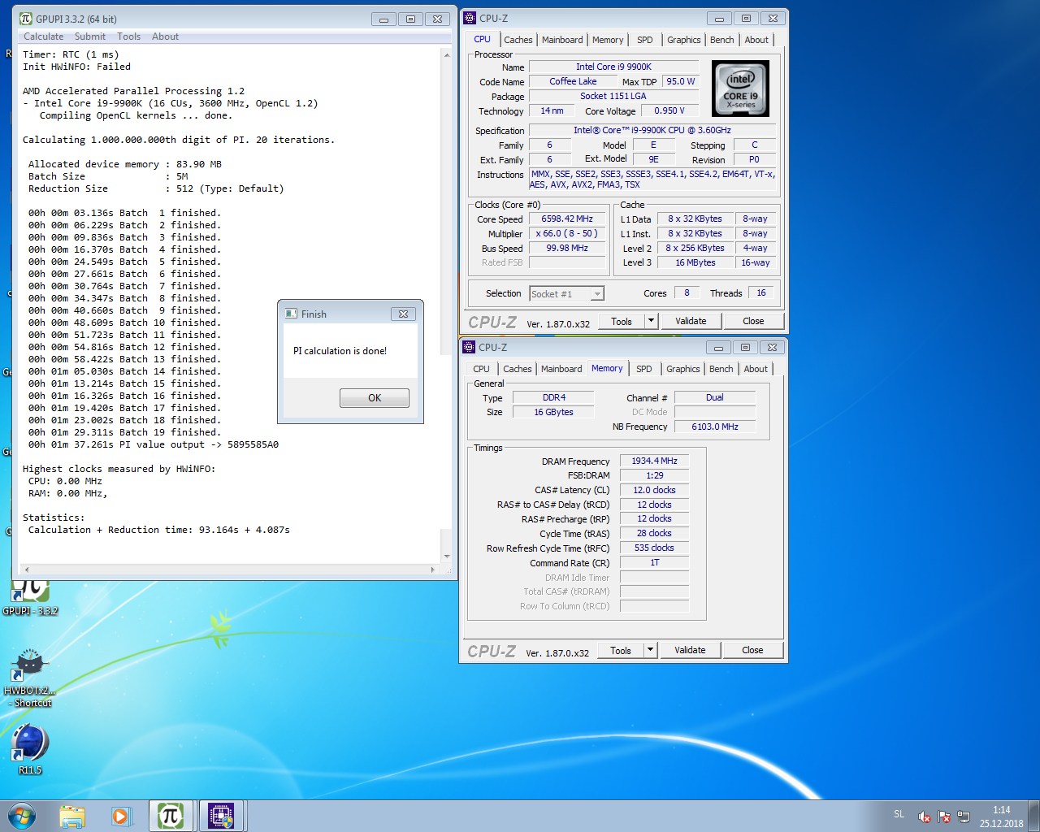This screenshot has width=1040, height=832.
Task: Click the Core Speed value 6598.42 MHz
Action: tap(567, 219)
